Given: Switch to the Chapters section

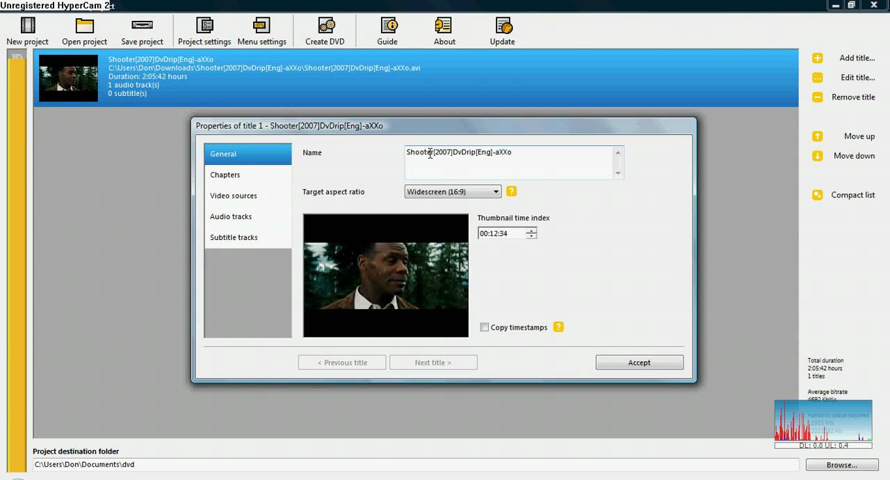Looking at the screenshot, I should coord(248,175).
